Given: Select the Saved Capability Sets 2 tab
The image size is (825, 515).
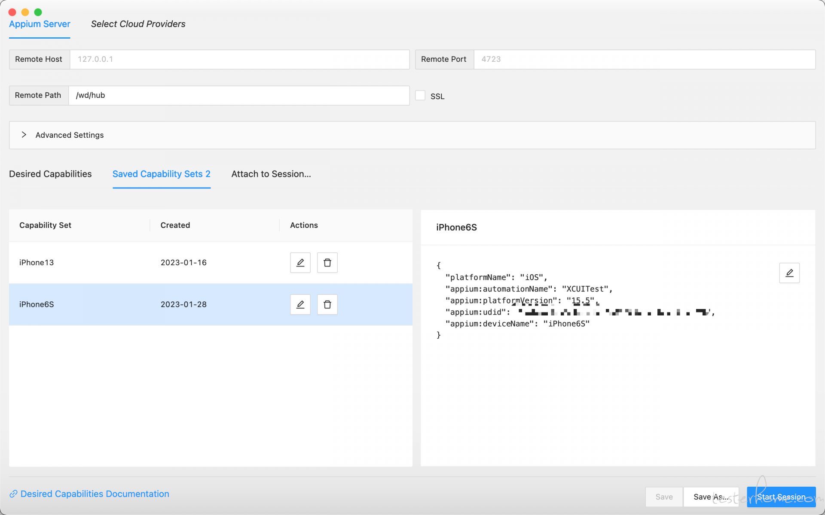Looking at the screenshot, I should pyautogui.click(x=162, y=174).
